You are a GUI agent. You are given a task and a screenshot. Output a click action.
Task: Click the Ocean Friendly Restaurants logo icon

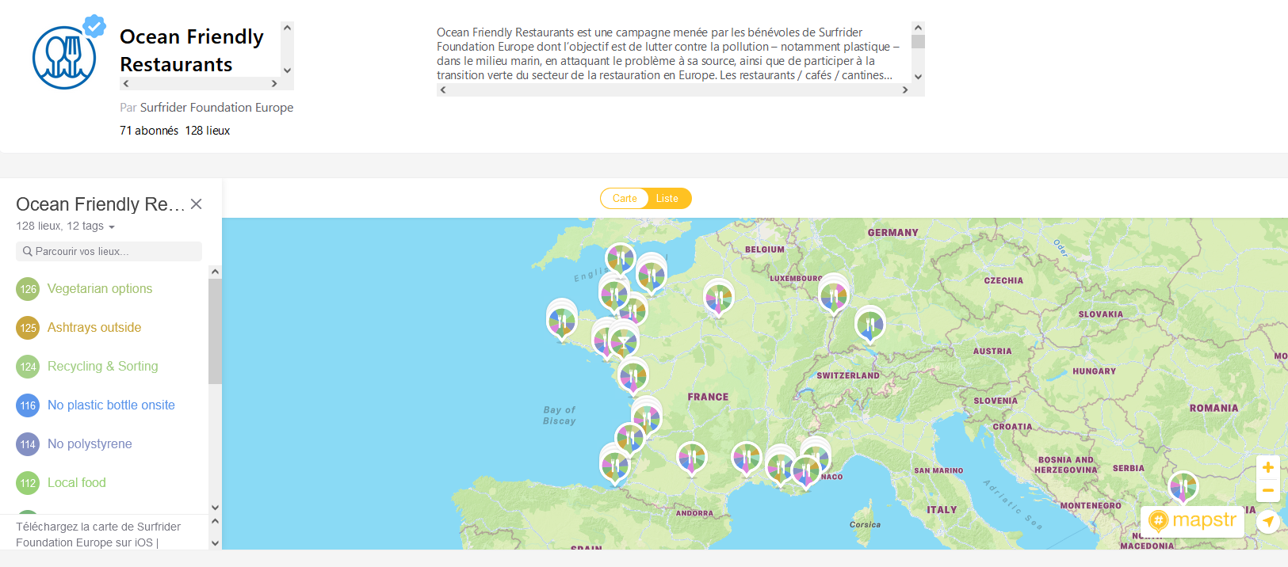64,57
